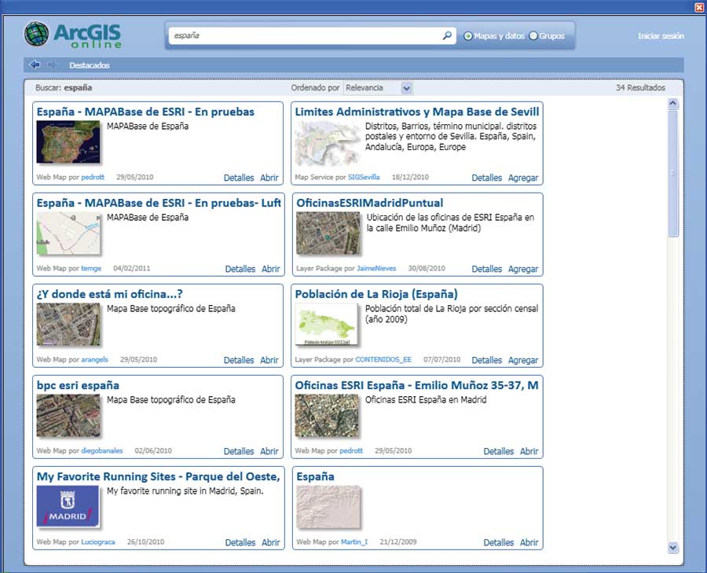Click date text 18/12/2010
Screen dimensions: 707x573
point(410,178)
